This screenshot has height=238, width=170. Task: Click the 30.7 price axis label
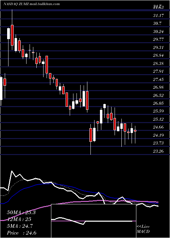(x=157, y=23)
